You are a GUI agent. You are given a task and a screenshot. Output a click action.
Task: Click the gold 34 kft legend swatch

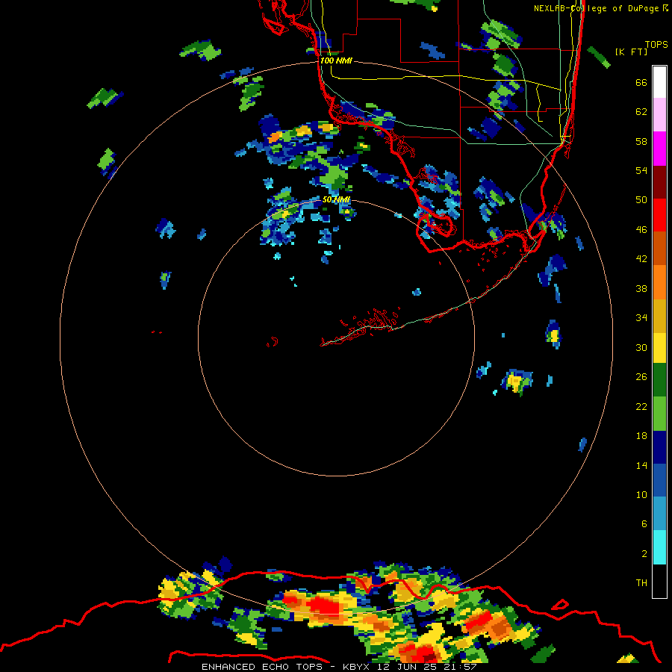[x=659, y=315]
